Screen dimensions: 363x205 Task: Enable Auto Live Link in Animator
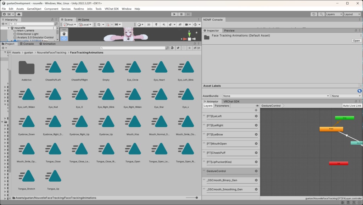point(352,105)
